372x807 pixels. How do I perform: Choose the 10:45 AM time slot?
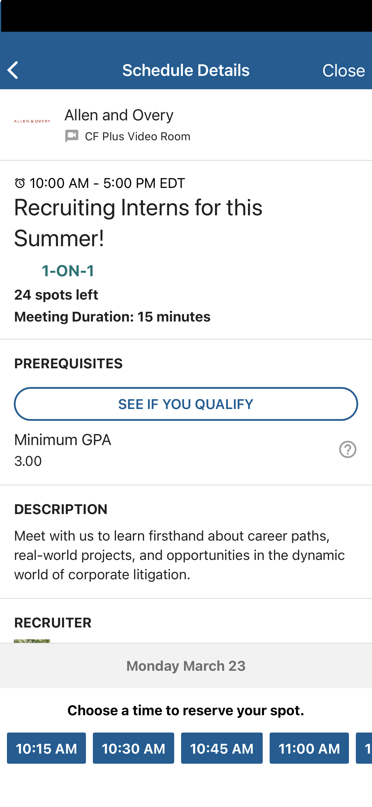[222, 748]
